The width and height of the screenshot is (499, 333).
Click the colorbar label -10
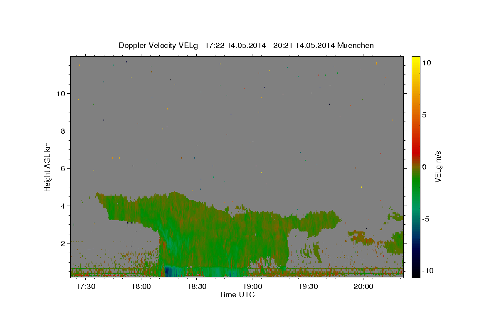427,271
